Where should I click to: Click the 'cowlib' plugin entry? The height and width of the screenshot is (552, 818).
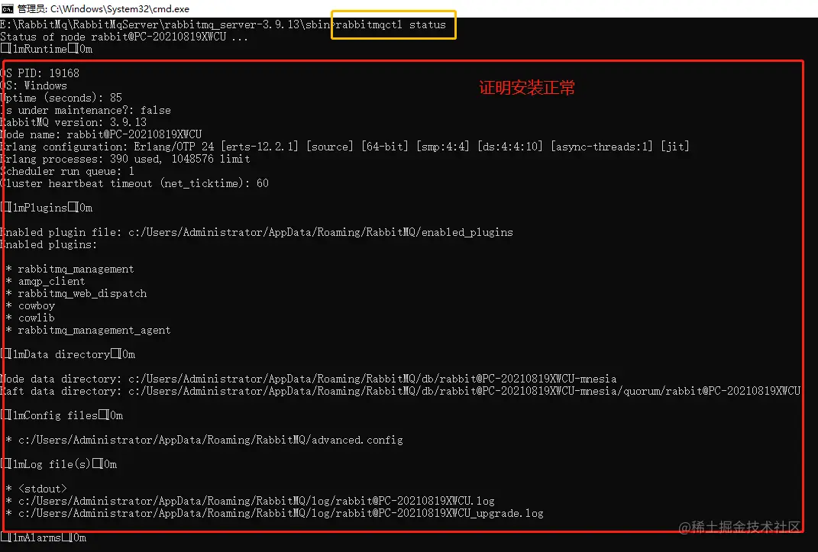31,318
